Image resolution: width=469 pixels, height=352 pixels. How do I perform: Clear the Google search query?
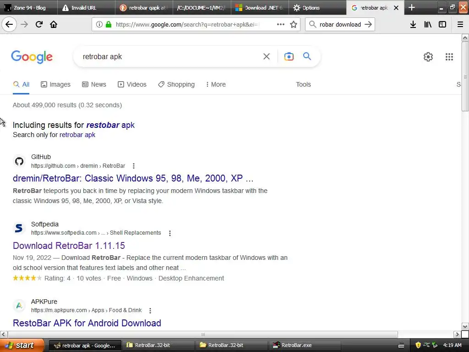tap(267, 56)
